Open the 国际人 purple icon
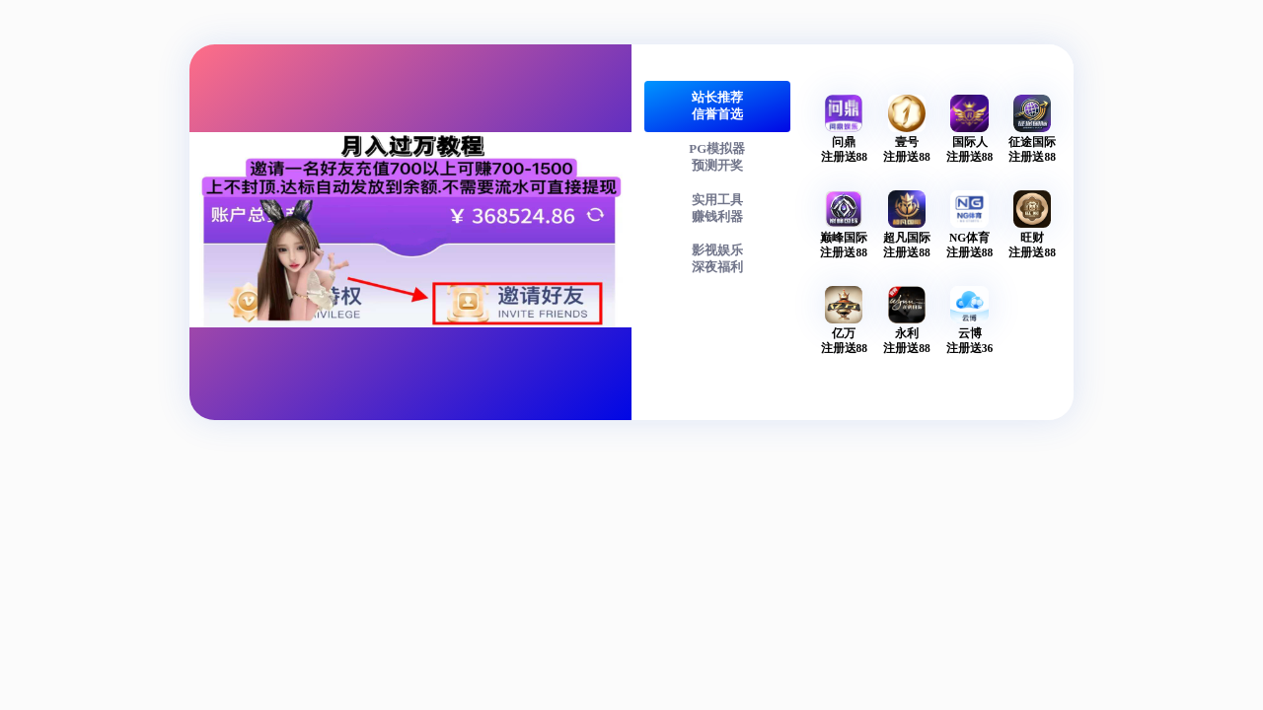Image resolution: width=1263 pixels, height=710 pixels. [x=969, y=113]
